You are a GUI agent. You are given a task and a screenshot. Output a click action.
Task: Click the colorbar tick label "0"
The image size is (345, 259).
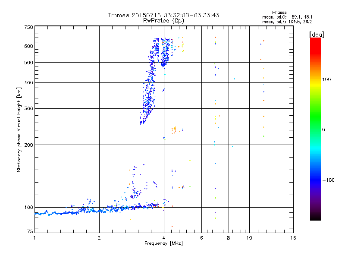click(323, 129)
